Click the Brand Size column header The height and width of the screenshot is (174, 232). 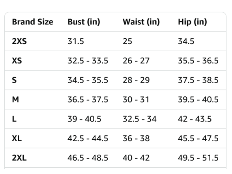pos(32,22)
